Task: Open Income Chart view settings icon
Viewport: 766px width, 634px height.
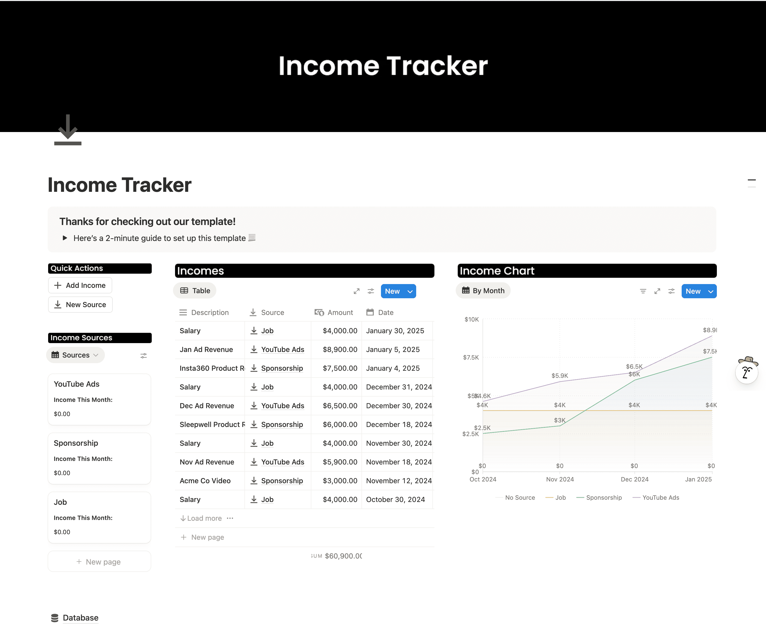Action: (671, 291)
